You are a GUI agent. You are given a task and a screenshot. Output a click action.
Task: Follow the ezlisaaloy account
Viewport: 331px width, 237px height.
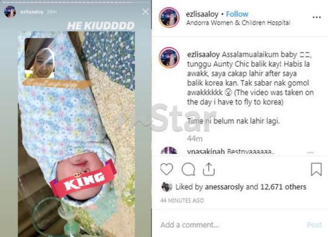point(237,14)
